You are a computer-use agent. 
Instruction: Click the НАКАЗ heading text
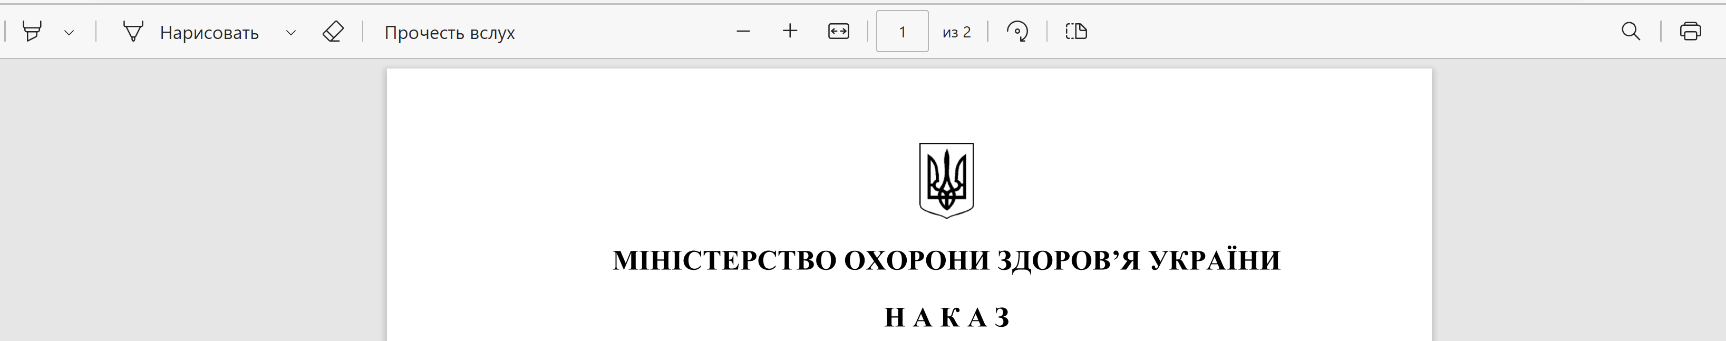point(946,318)
